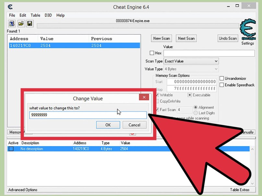This screenshot has height=196, width=262.
Task: Save the cheat table using the disk icon
Action: click(30, 23)
